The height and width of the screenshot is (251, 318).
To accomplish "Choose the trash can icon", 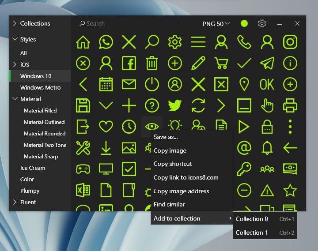I will coord(152,63).
